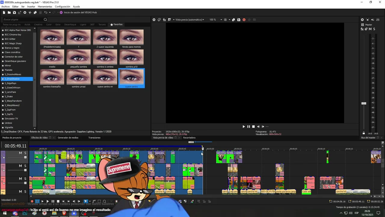385x217 pixels.
Task: Click the plugin search magnifier icon
Action: 45,20
